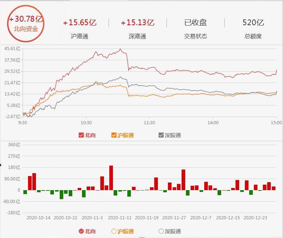
Task: Click the 2020-10-22 date label
Action: tap(65, 218)
